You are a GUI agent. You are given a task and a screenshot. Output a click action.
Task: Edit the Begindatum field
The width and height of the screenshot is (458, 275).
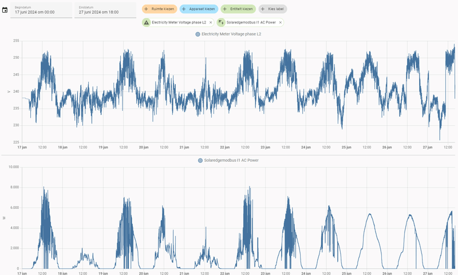[x=41, y=10]
